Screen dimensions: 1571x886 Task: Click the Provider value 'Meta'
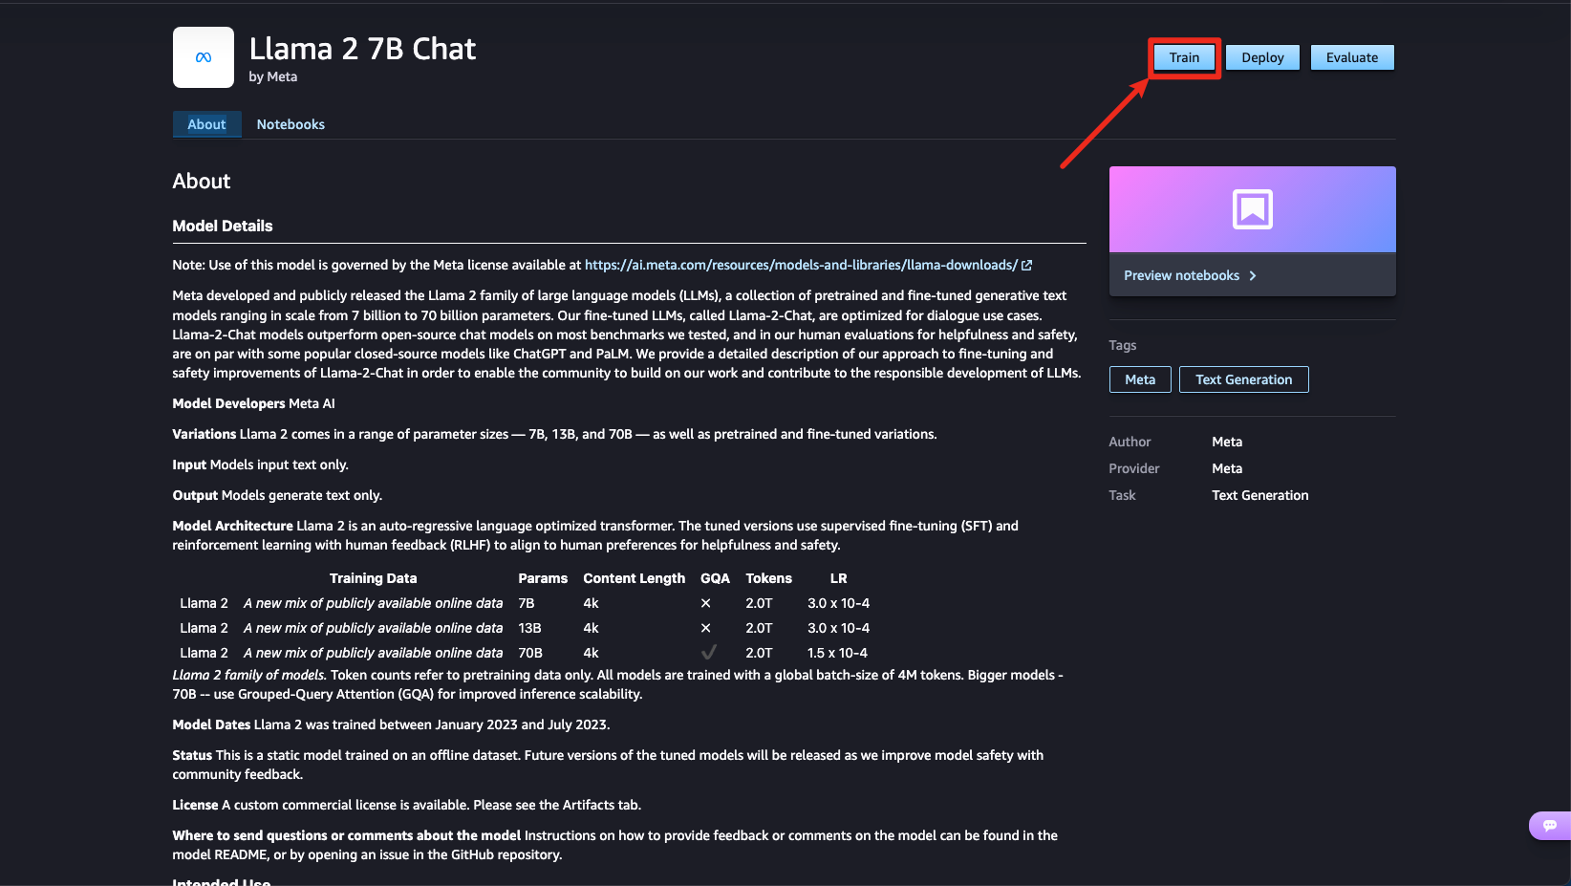click(1227, 468)
